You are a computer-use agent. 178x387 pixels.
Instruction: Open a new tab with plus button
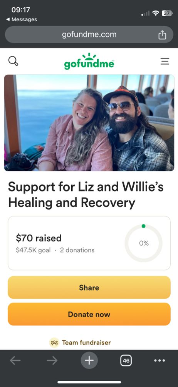89,361
